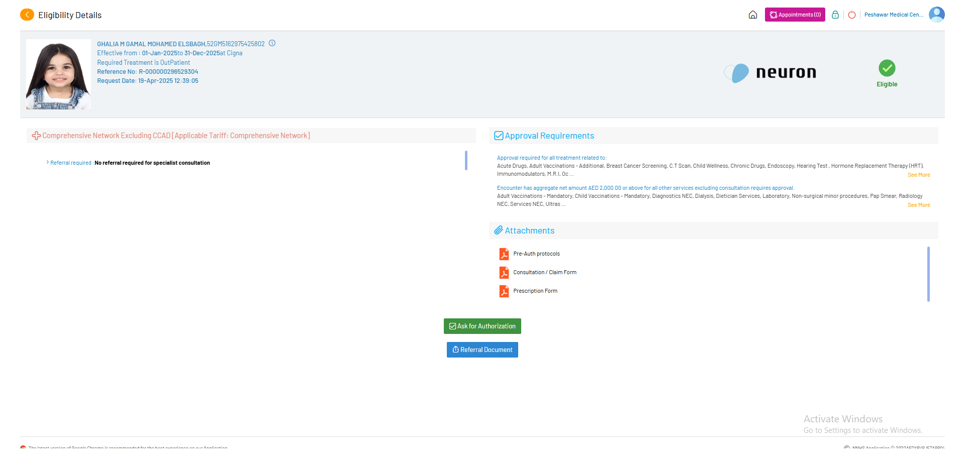Open Prescription Form PDF icon
Screen dimensions: 965x466
(x=504, y=291)
